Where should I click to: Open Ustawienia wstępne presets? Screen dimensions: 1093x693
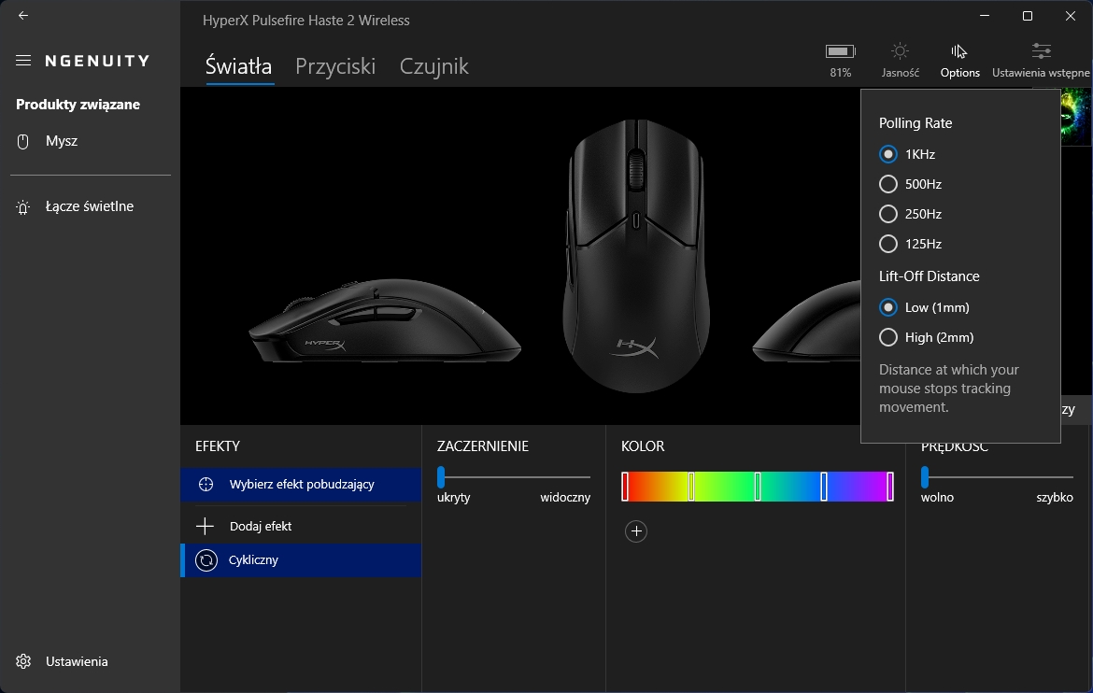1041,60
